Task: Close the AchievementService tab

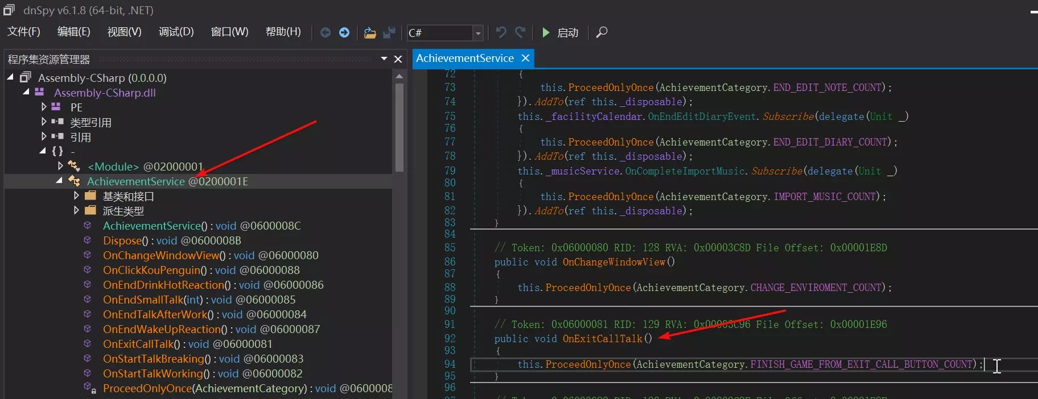Action: click(525, 58)
